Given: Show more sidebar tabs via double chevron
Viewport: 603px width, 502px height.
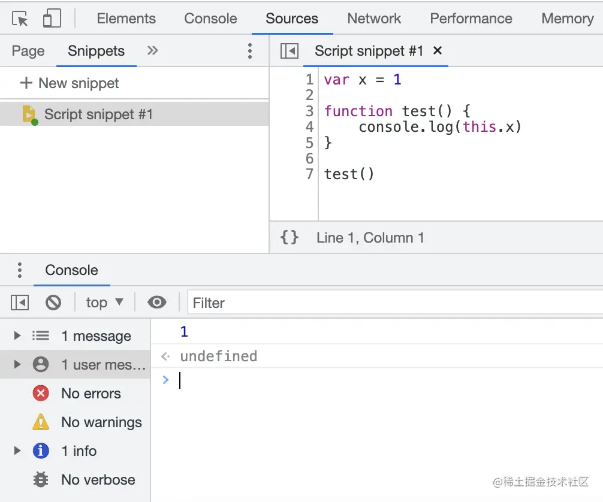Looking at the screenshot, I should click(x=153, y=50).
